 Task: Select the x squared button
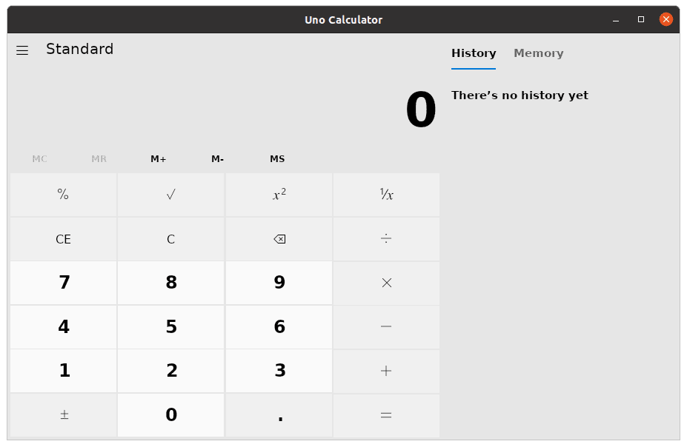pos(278,194)
